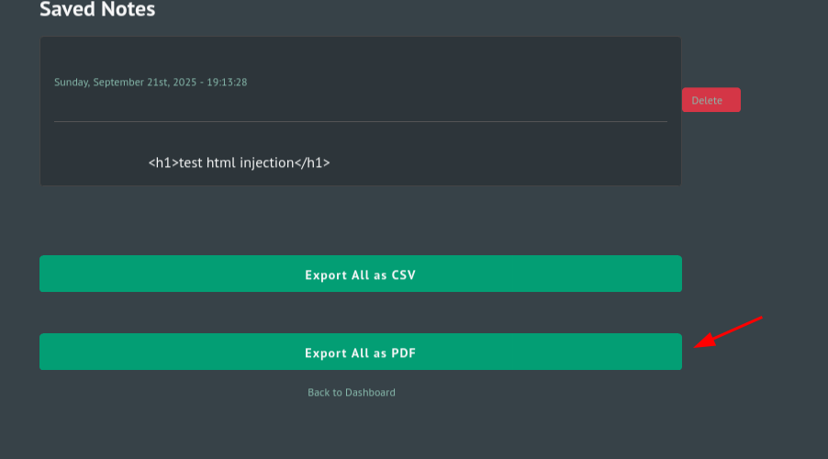Download all notes as a PDF file
The width and height of the screenshot is (828, 459).
(x=360, y=352)
